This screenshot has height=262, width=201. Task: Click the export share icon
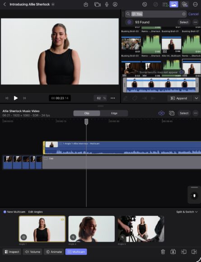pyautogui.click(x=86, y=5)
